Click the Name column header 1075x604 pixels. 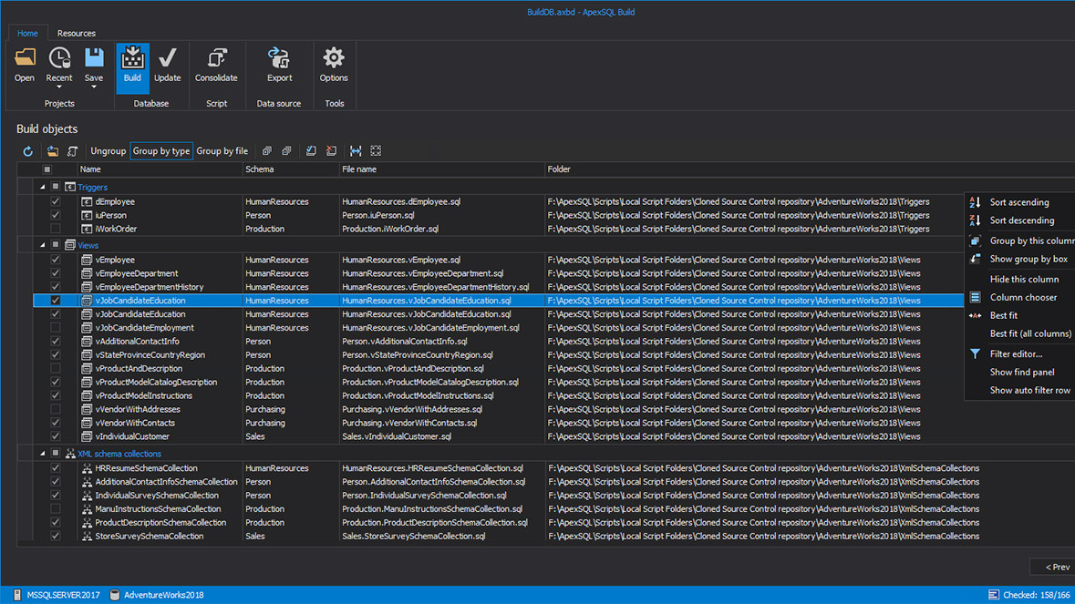click(159, 169)
